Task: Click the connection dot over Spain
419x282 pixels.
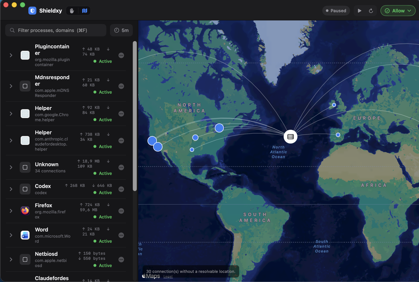Action: pos(338,135)
